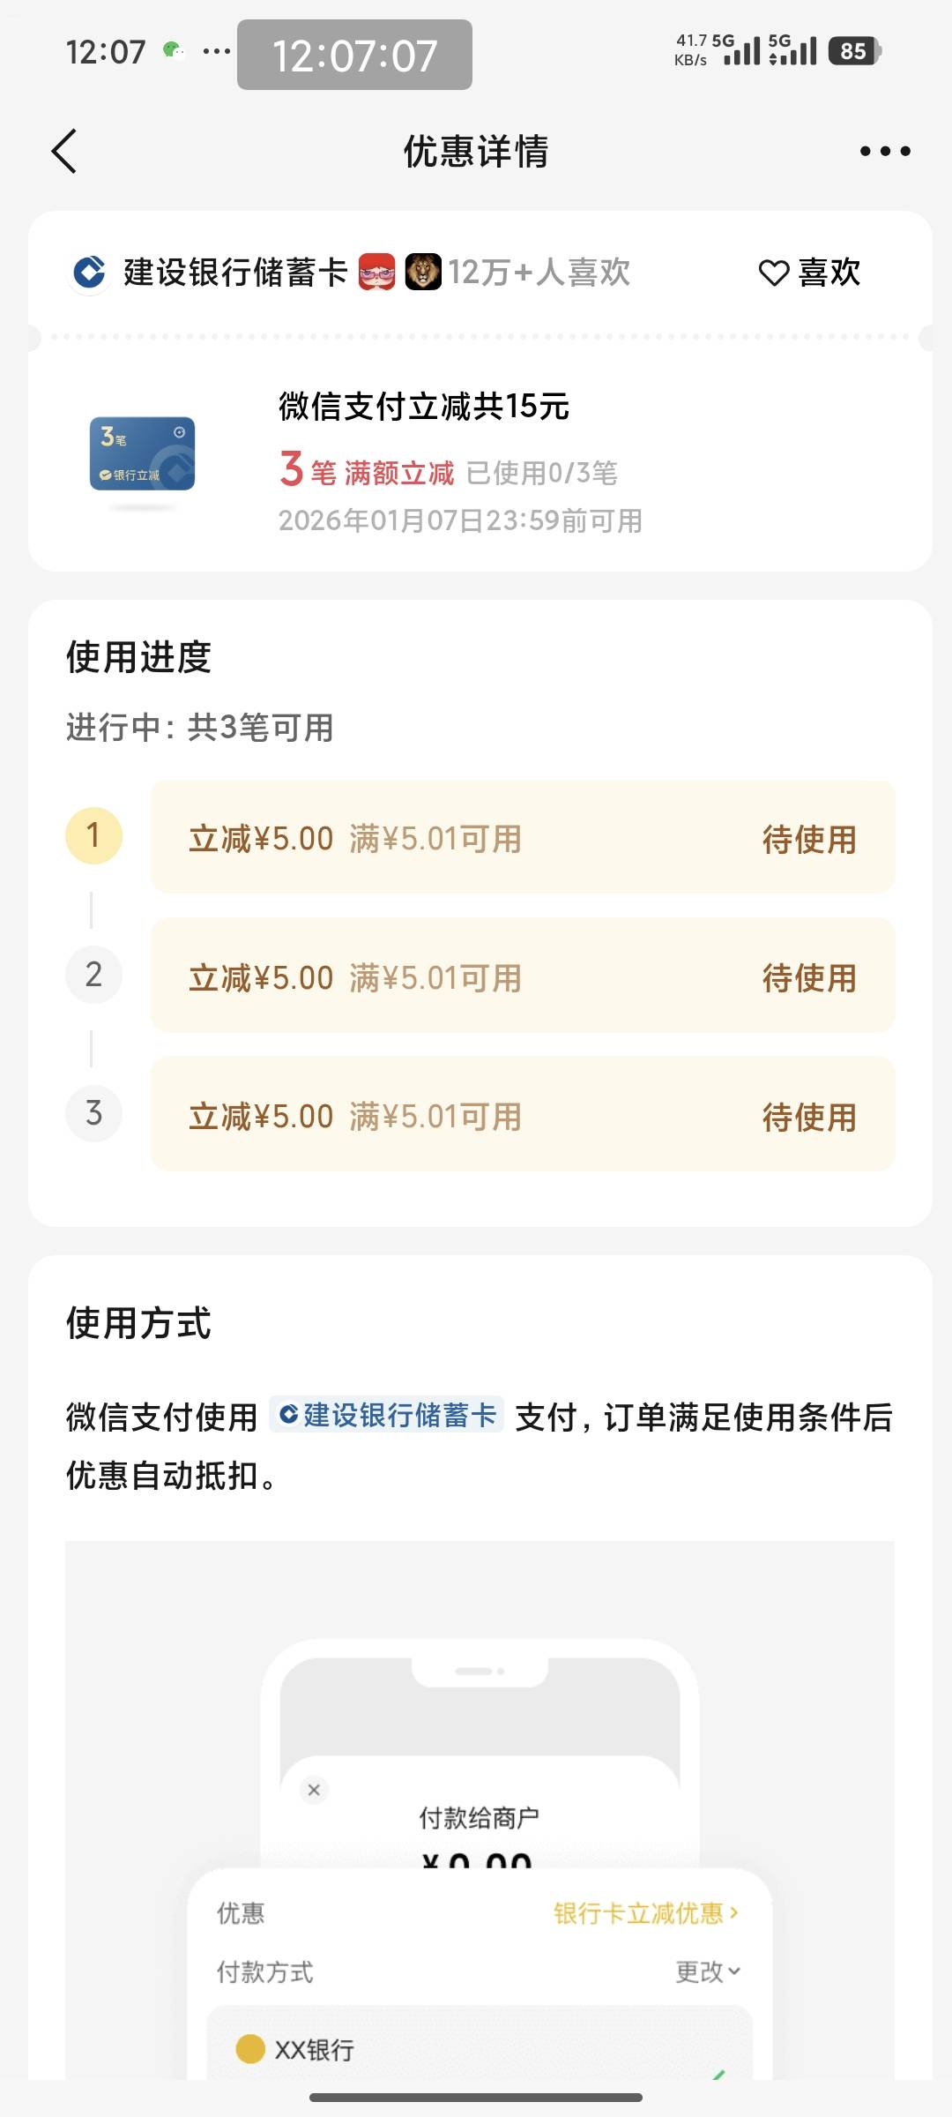Select step 1 circle in progress

click(93, 835)
